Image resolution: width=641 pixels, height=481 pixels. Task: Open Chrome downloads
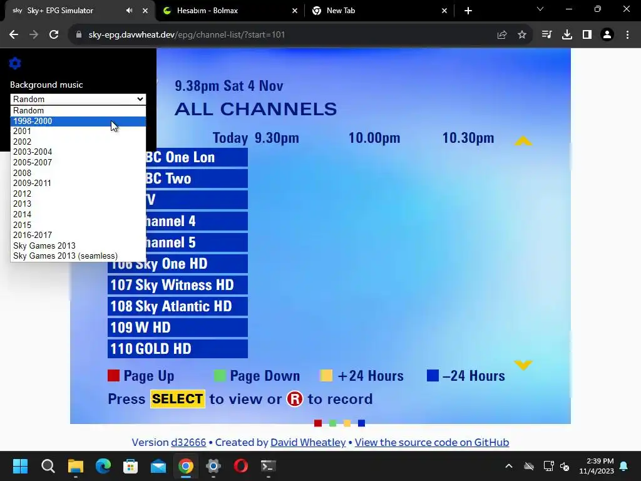(567, 35)
